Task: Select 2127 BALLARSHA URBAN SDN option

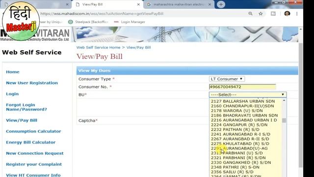Action: [x=245, y=101]
